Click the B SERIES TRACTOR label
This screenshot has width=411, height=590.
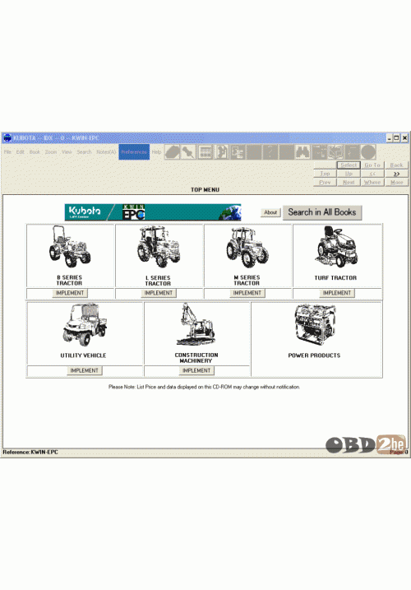coord(70,281)
